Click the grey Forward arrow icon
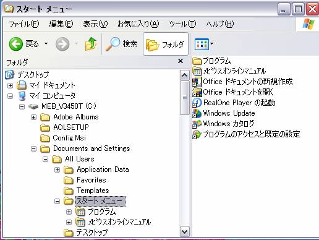This screenshot has height=240, width=319. point(62,44)
